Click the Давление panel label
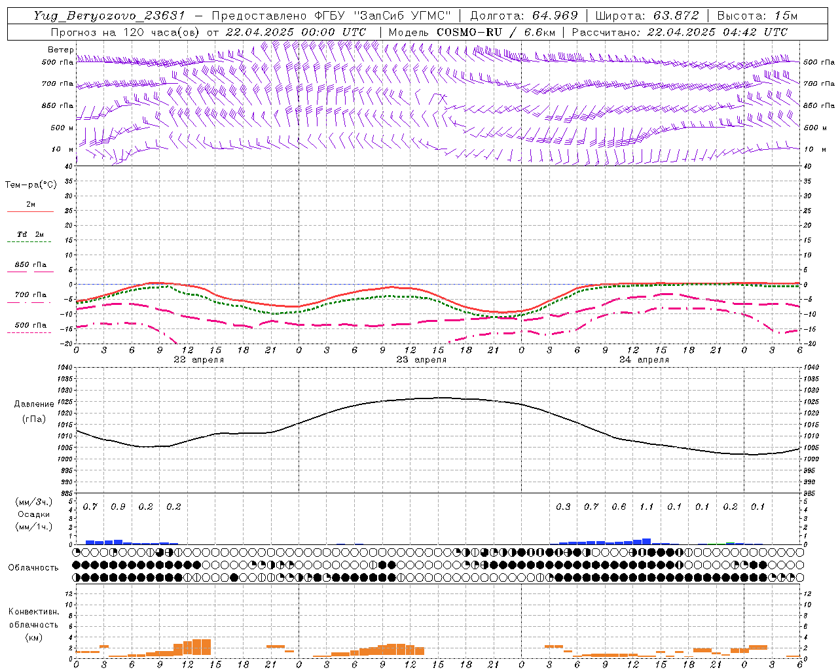Image resolution: width=838 pixels, height=670 pixels. [x=34, y=404]
